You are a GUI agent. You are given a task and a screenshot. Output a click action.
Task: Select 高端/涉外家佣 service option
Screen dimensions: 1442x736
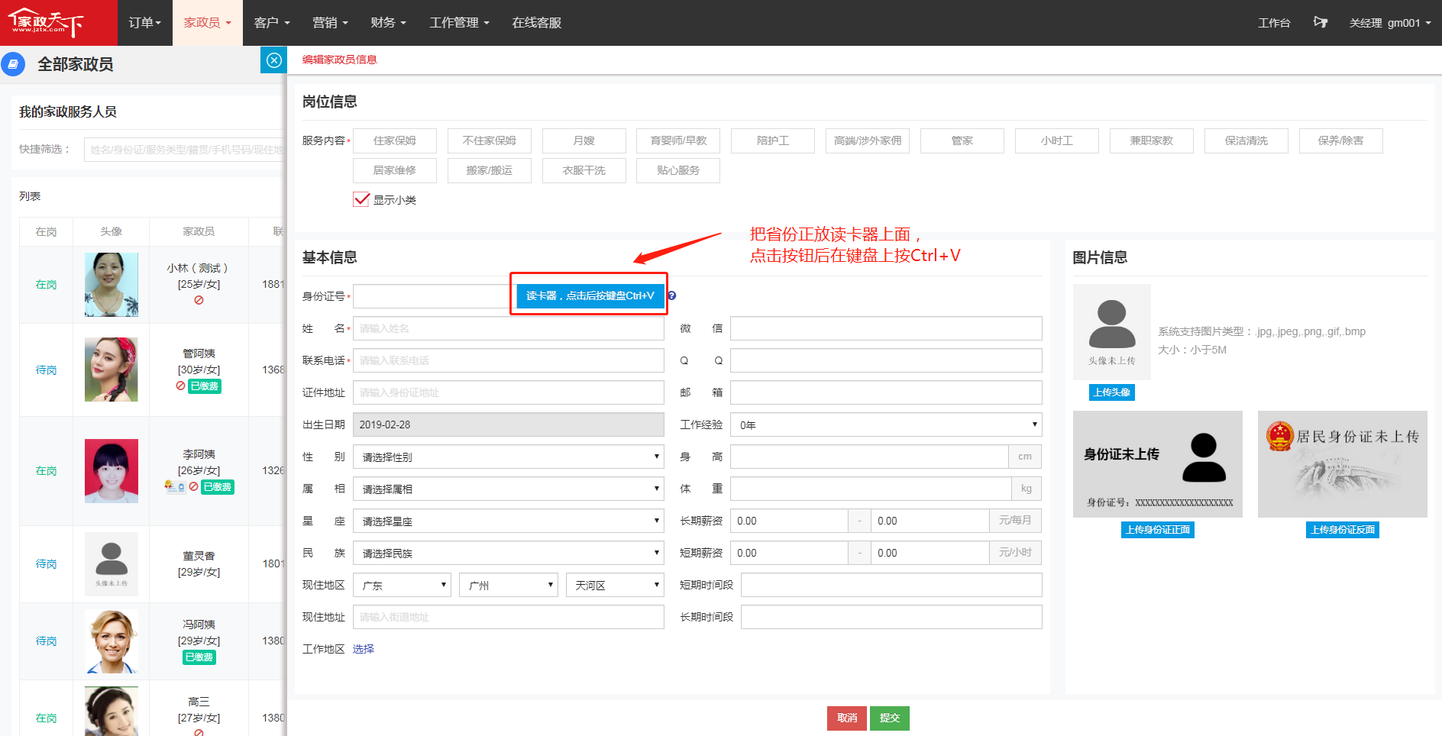[868, 140]
